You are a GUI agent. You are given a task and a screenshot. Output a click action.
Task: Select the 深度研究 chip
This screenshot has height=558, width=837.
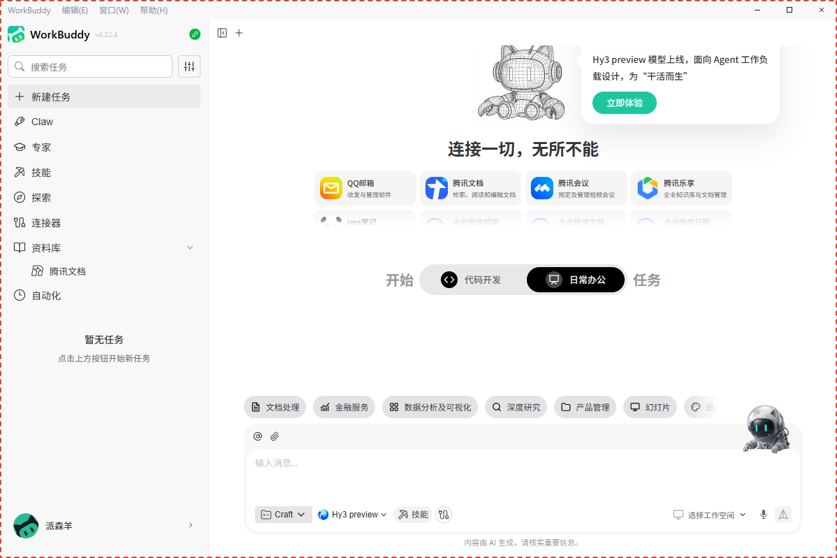point(516,407)
